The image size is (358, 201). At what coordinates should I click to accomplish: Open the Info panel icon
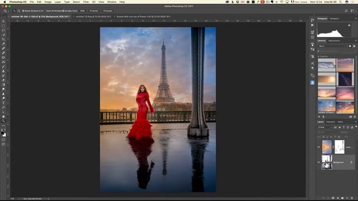coord(312,37)
